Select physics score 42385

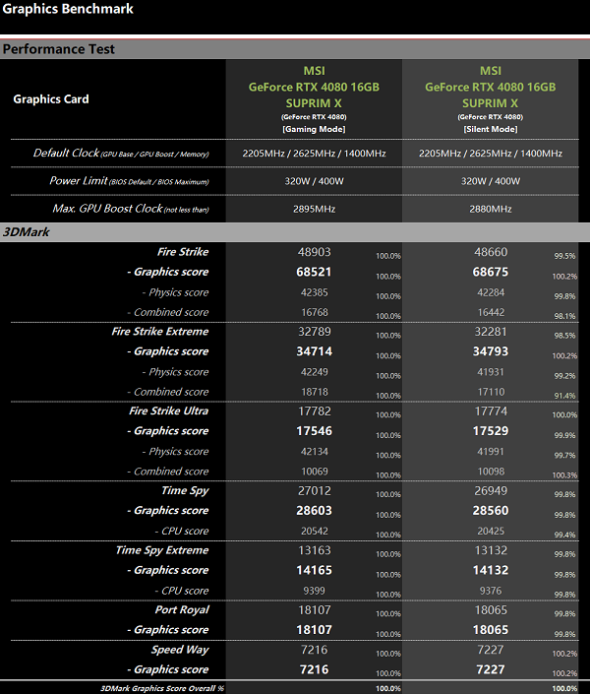[314, 292]
